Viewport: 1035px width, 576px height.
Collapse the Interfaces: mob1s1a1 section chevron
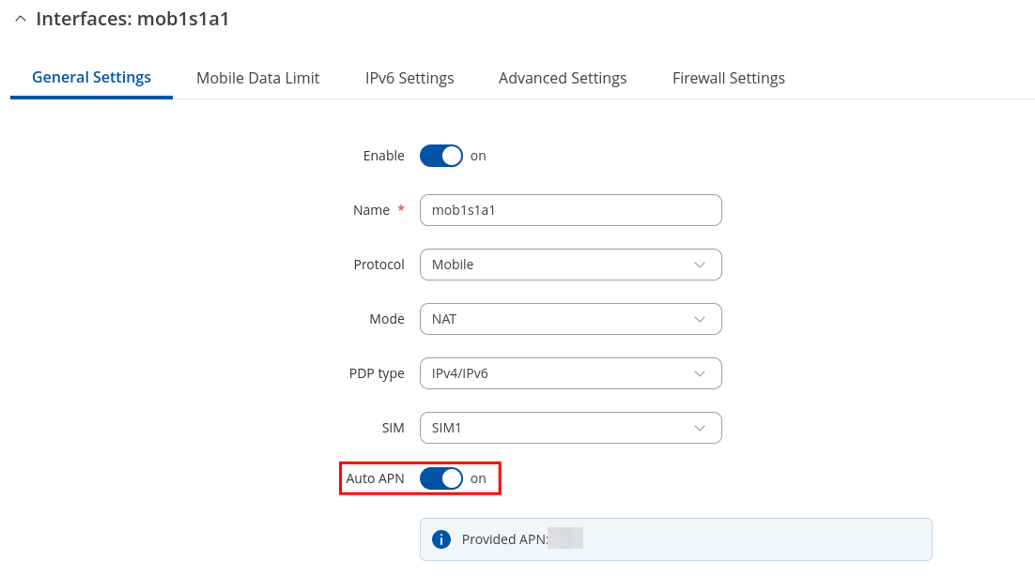point(20,20)
